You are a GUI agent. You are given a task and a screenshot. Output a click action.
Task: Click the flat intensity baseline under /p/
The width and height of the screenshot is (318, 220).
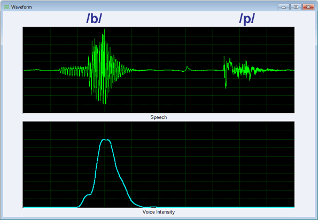point(247,207)
